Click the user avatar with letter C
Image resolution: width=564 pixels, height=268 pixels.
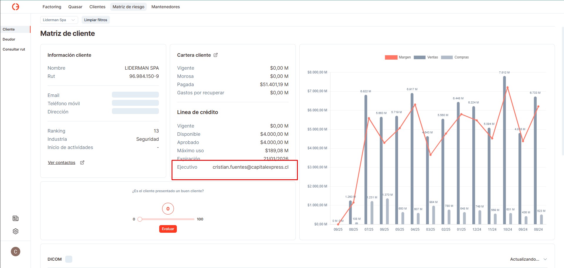tap(16, 252)
